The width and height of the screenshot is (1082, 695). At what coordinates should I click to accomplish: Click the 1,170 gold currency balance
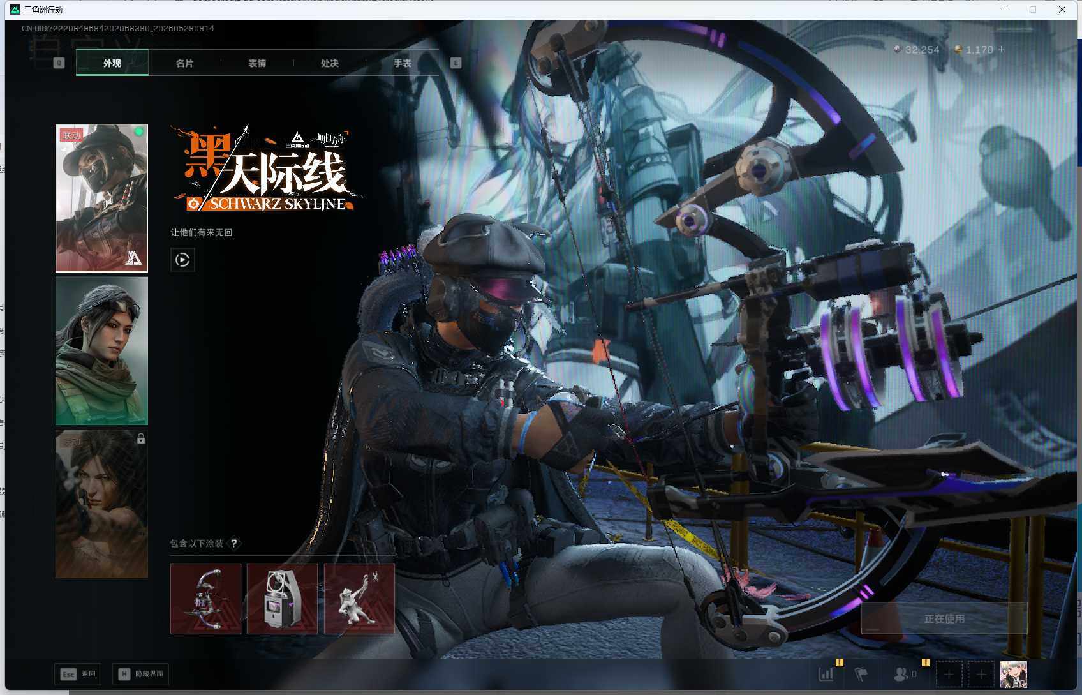[x=974, y=50]
